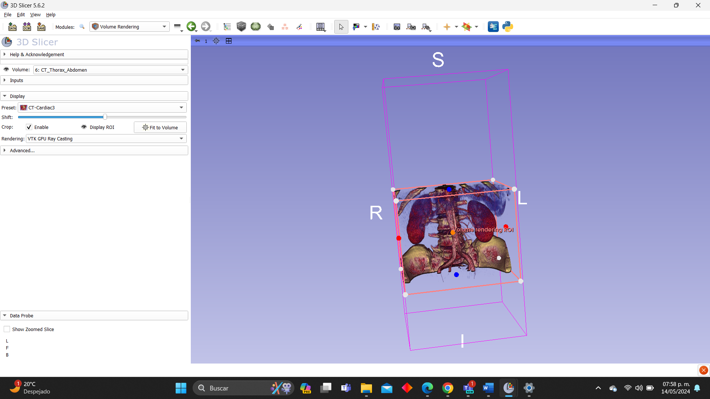Open the View menu

[35, 15]
